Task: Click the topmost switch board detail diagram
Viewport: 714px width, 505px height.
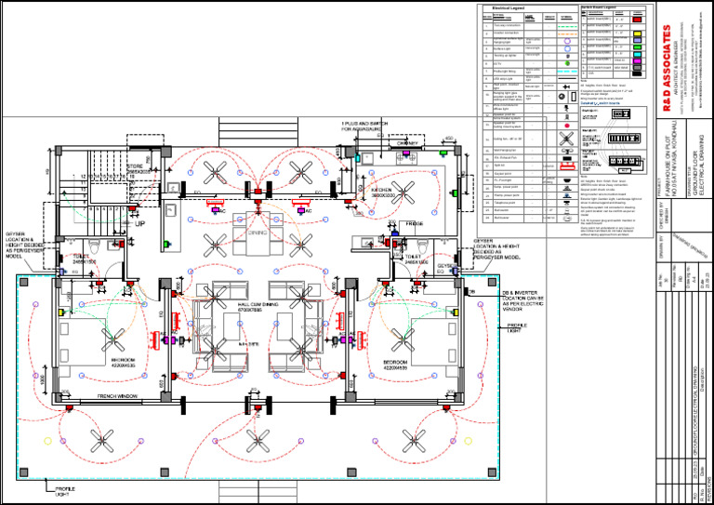Action: point(621,113)
